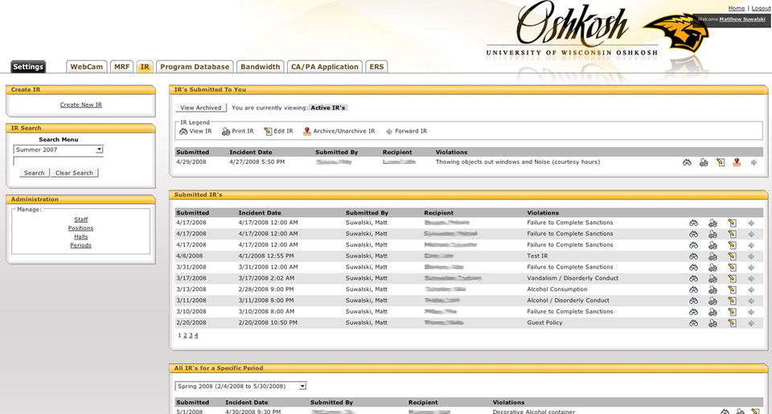Click the Create New IR link
This screenshot has width=772, height=414.
80,105
